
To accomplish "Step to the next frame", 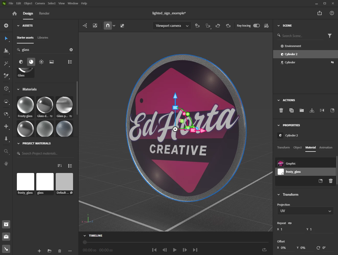I will pyautogui.click(x=185, y=250).
